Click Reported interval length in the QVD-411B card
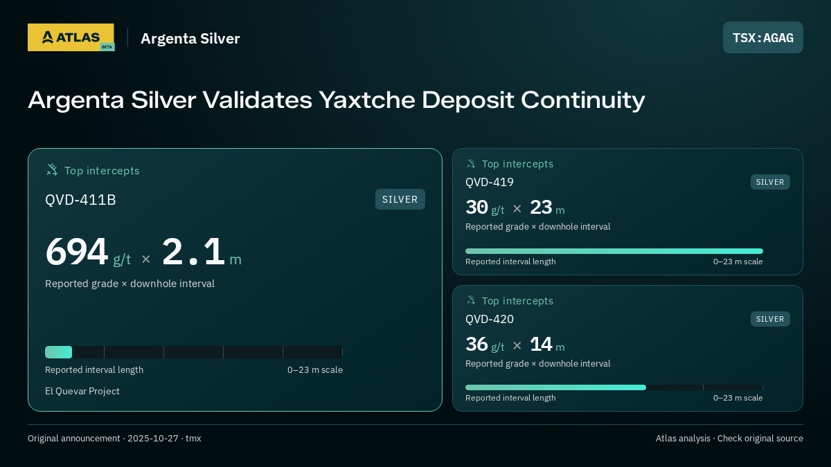 (x=94, y=369)
